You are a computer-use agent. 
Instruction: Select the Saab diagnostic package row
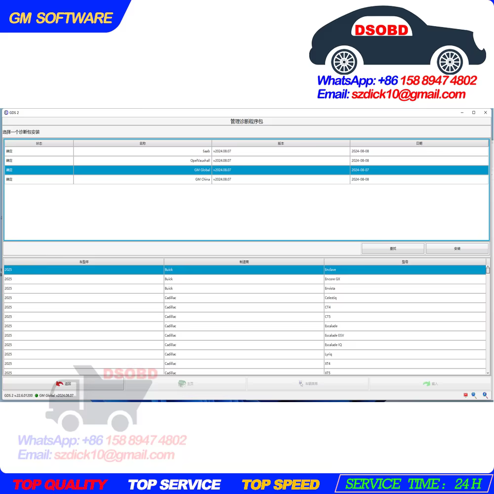pyautogui.click(x=247, y=151)
